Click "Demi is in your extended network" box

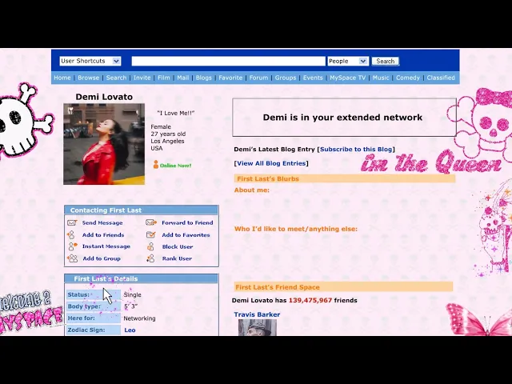pos(344,118)
